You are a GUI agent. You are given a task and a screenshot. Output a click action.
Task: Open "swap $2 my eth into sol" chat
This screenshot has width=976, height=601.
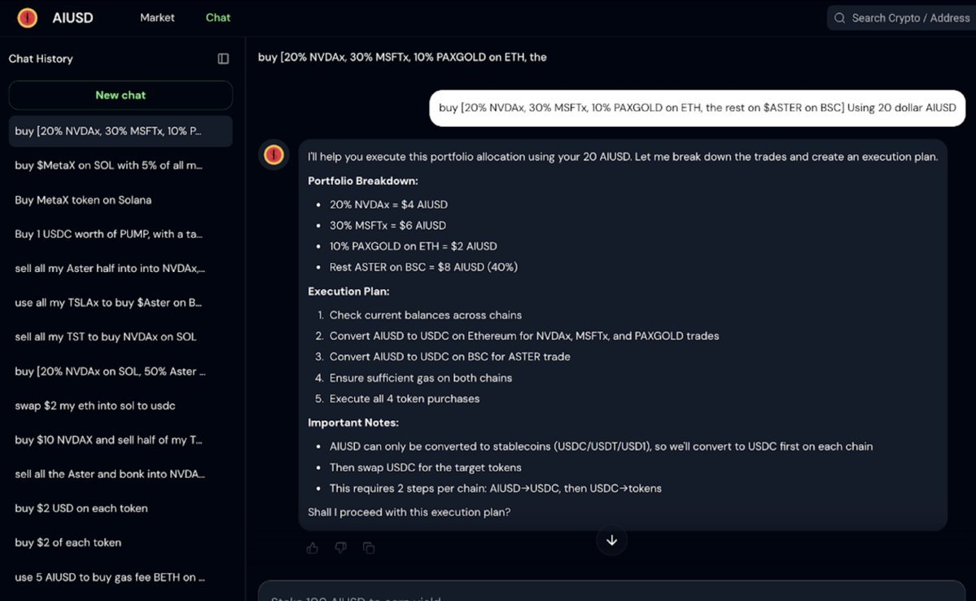click(94, 406)
